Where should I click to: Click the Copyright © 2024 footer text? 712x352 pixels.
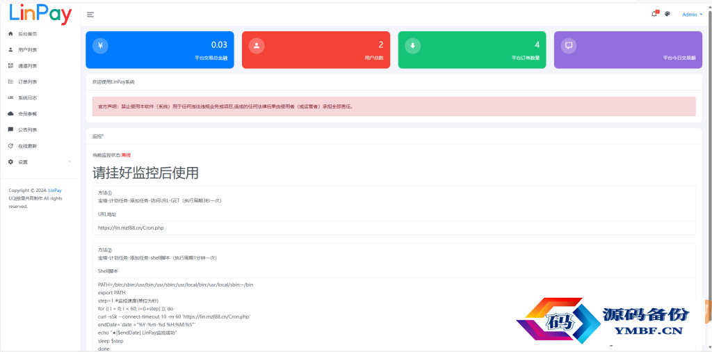[28, 191]
